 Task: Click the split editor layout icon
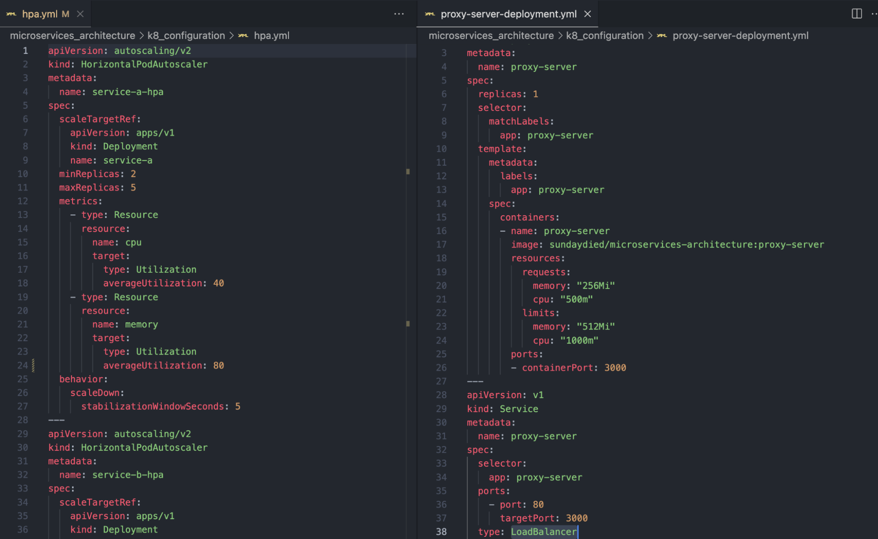coord(856,14)
